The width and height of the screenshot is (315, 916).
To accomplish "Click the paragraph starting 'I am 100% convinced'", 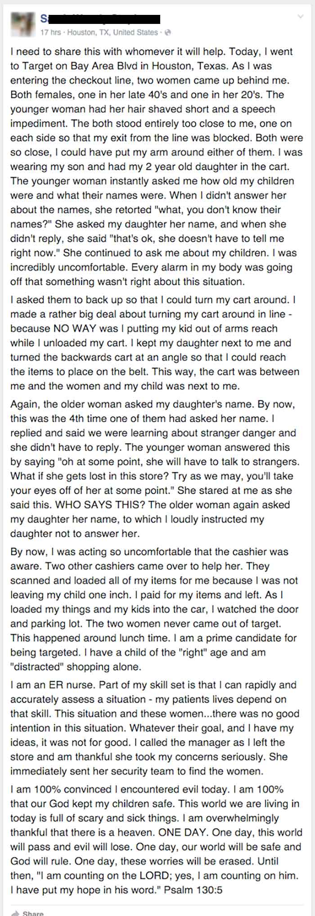I will tap(156, 840).
